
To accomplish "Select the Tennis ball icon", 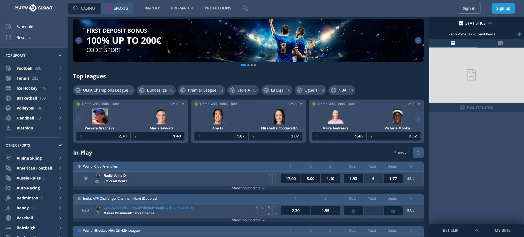I will (x=9, y=78).
